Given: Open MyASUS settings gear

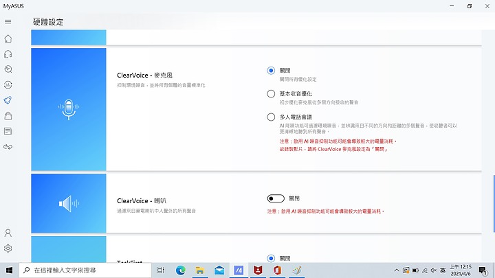Looking at the screenshot, I should pos(8,248).
